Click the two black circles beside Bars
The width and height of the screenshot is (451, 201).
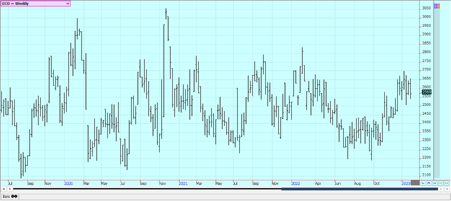point(14,196)
